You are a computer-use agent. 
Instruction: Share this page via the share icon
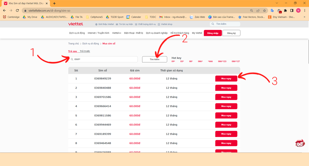click(x=258, y=10)
